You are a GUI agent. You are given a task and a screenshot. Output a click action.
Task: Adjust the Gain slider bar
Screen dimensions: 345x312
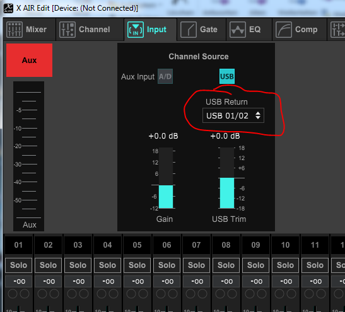[x=166, y=178]
